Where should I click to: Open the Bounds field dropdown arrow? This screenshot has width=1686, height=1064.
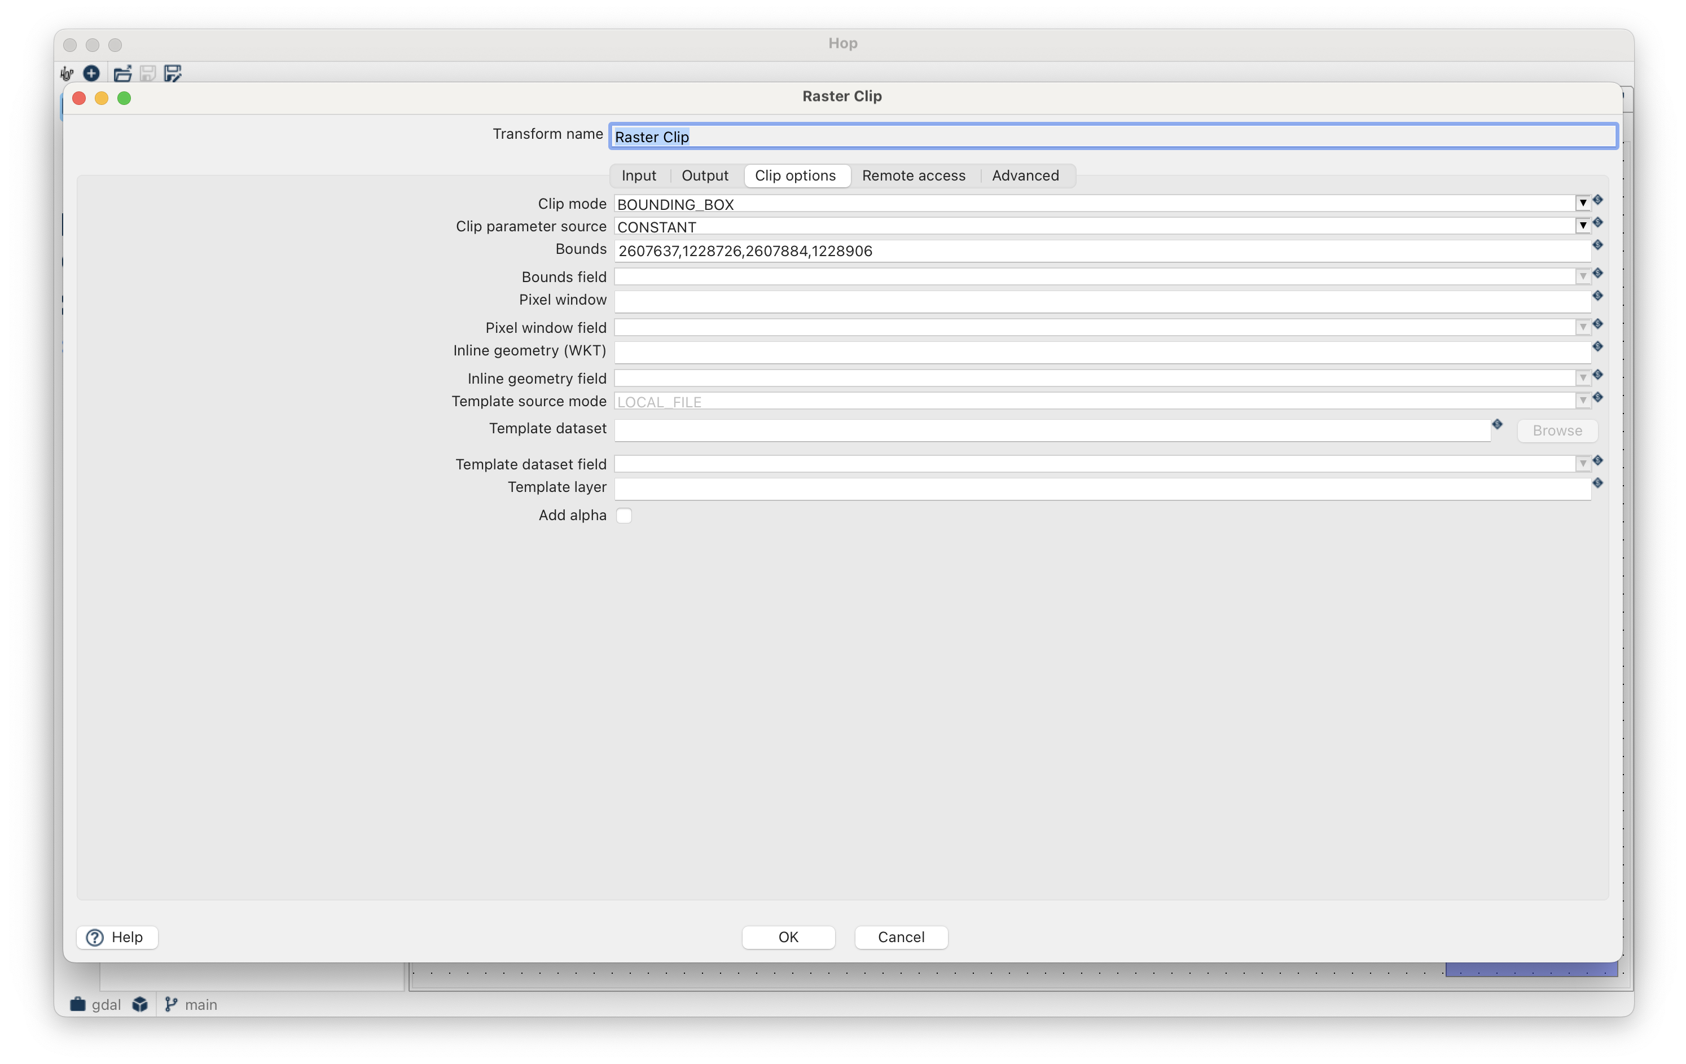click(x=1582, y=276)
